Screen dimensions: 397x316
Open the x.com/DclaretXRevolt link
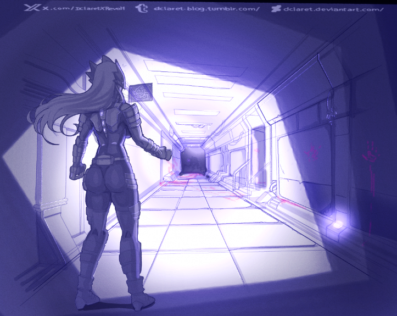(x=84, y=8)
